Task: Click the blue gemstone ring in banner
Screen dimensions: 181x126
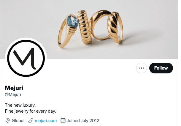Action: click(x=68, y=31)
